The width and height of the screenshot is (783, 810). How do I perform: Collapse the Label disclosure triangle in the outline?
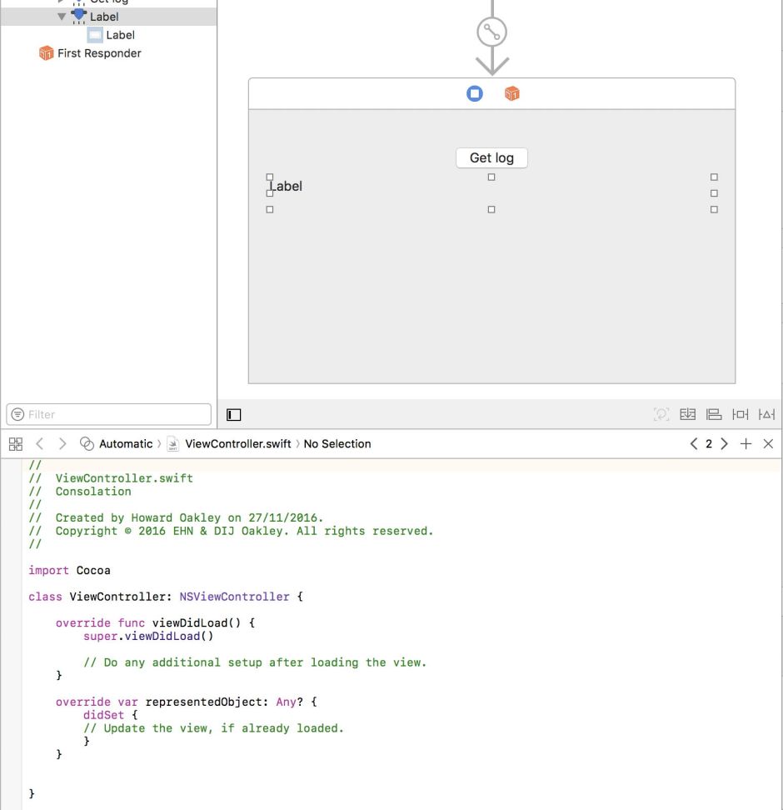pyautogui.click(x=61, y=16)
